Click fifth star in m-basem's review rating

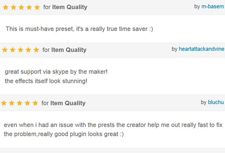(x=37, y=7)
